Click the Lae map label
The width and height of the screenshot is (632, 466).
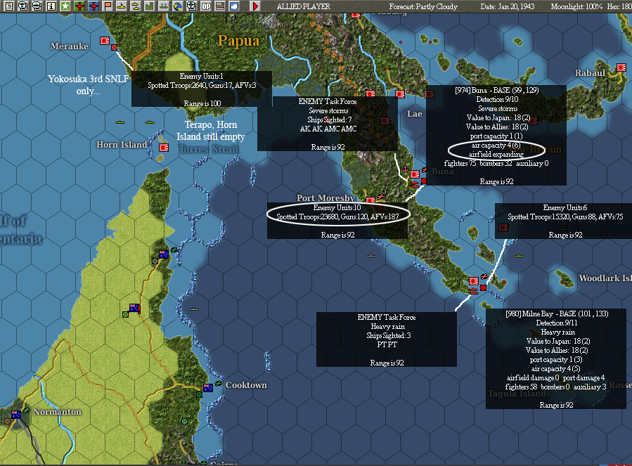(x=414, y=114)
